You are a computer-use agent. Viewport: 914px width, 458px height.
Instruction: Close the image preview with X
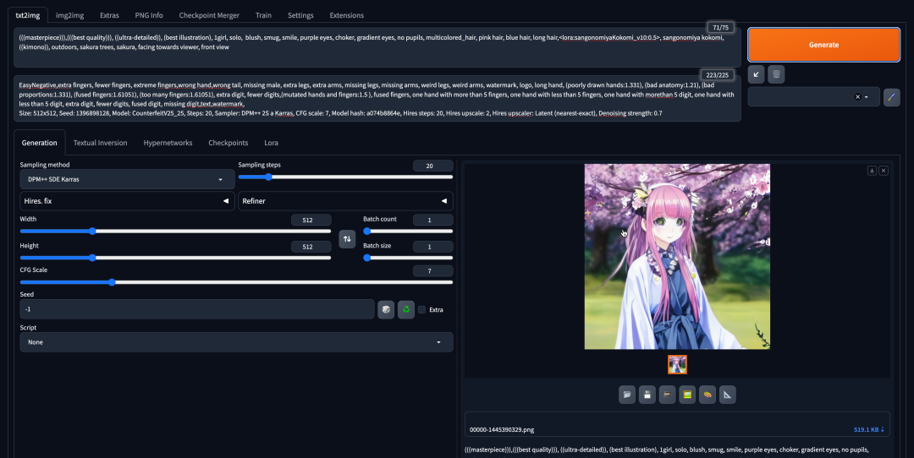tap(884, 171)
